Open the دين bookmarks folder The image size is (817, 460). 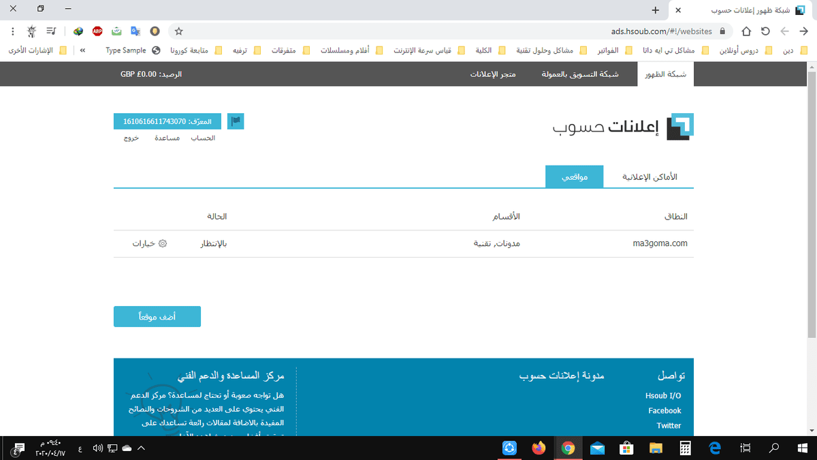coord(795,50)
